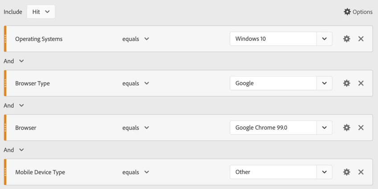
Task: Expand the Google value dropdown arrow
Action: (x=325, y=83)
